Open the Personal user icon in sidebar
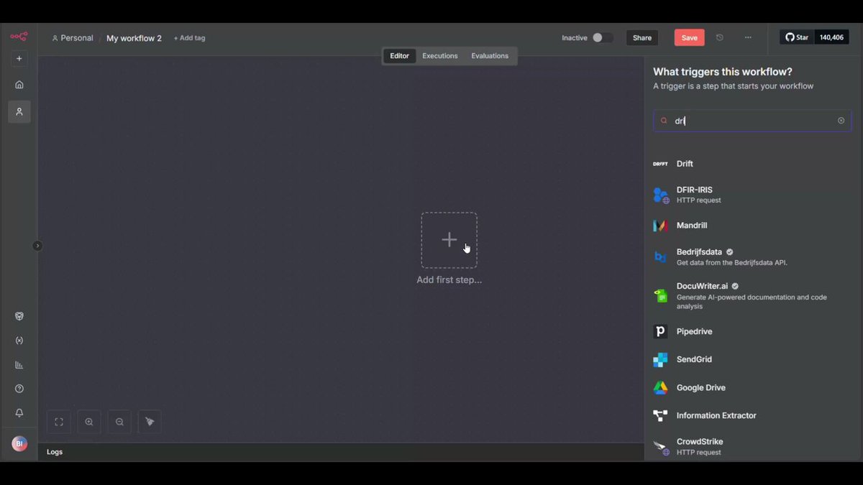 pos(19,112)
